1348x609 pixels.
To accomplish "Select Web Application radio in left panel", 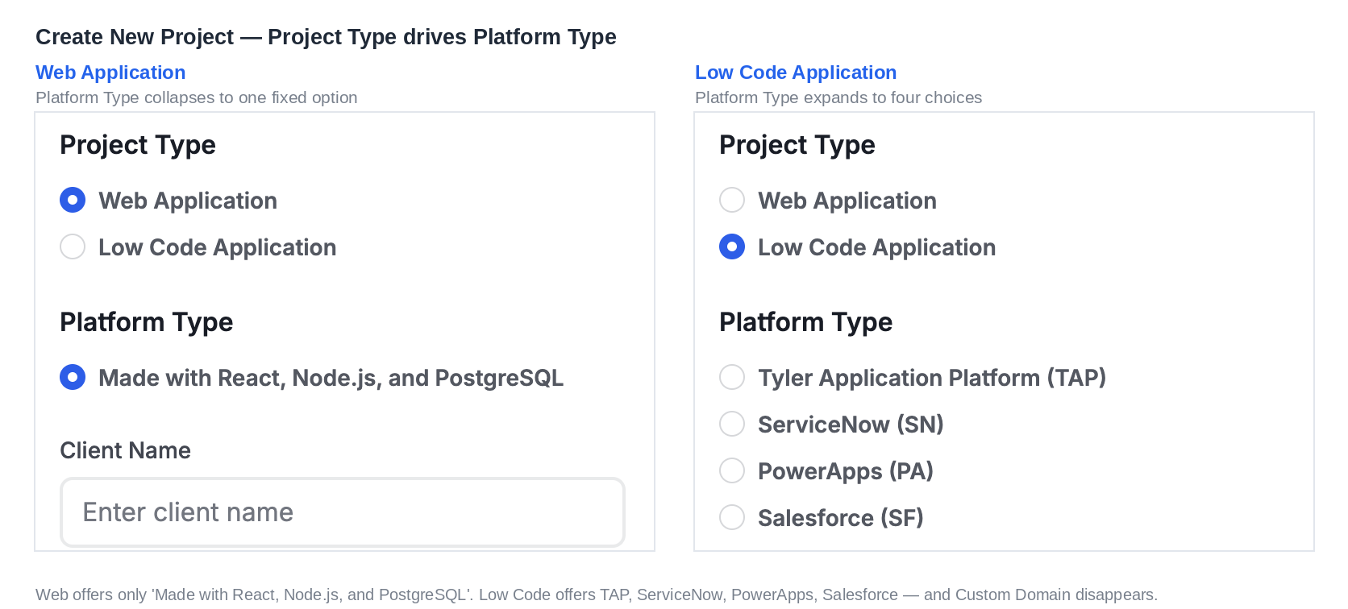I will pos(73,200).
